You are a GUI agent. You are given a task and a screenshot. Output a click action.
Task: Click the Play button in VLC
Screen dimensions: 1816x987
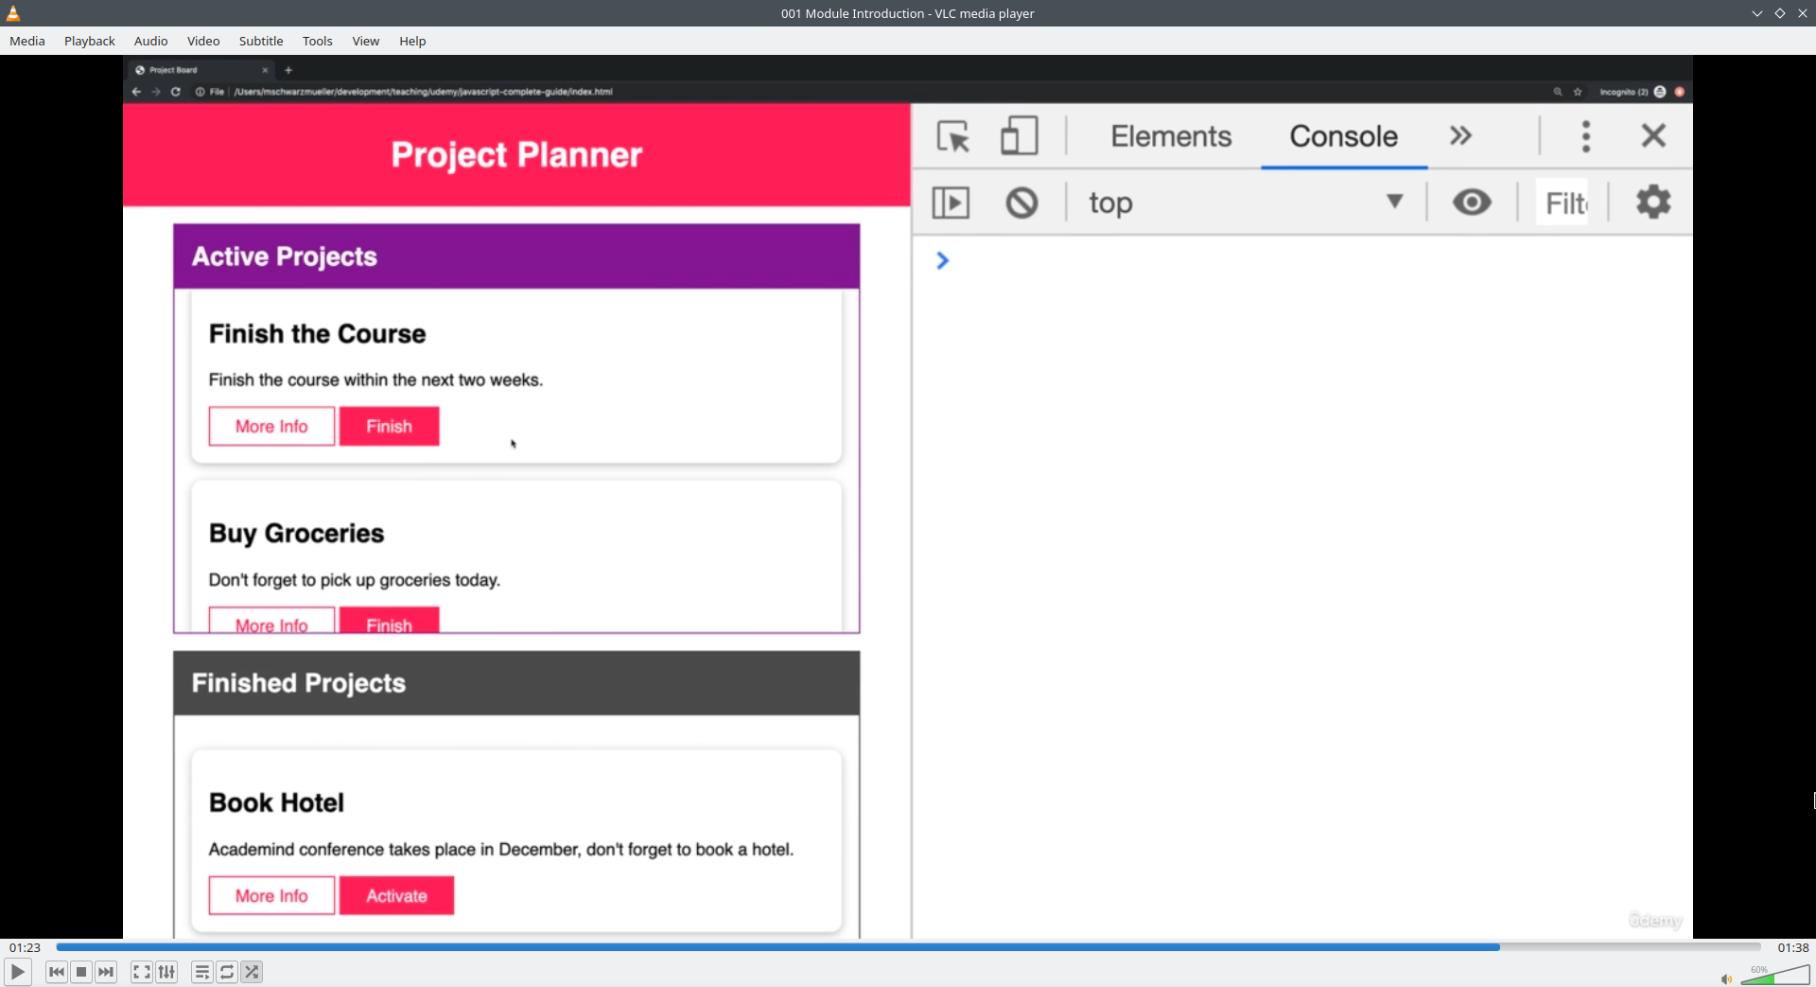(17, 972)
